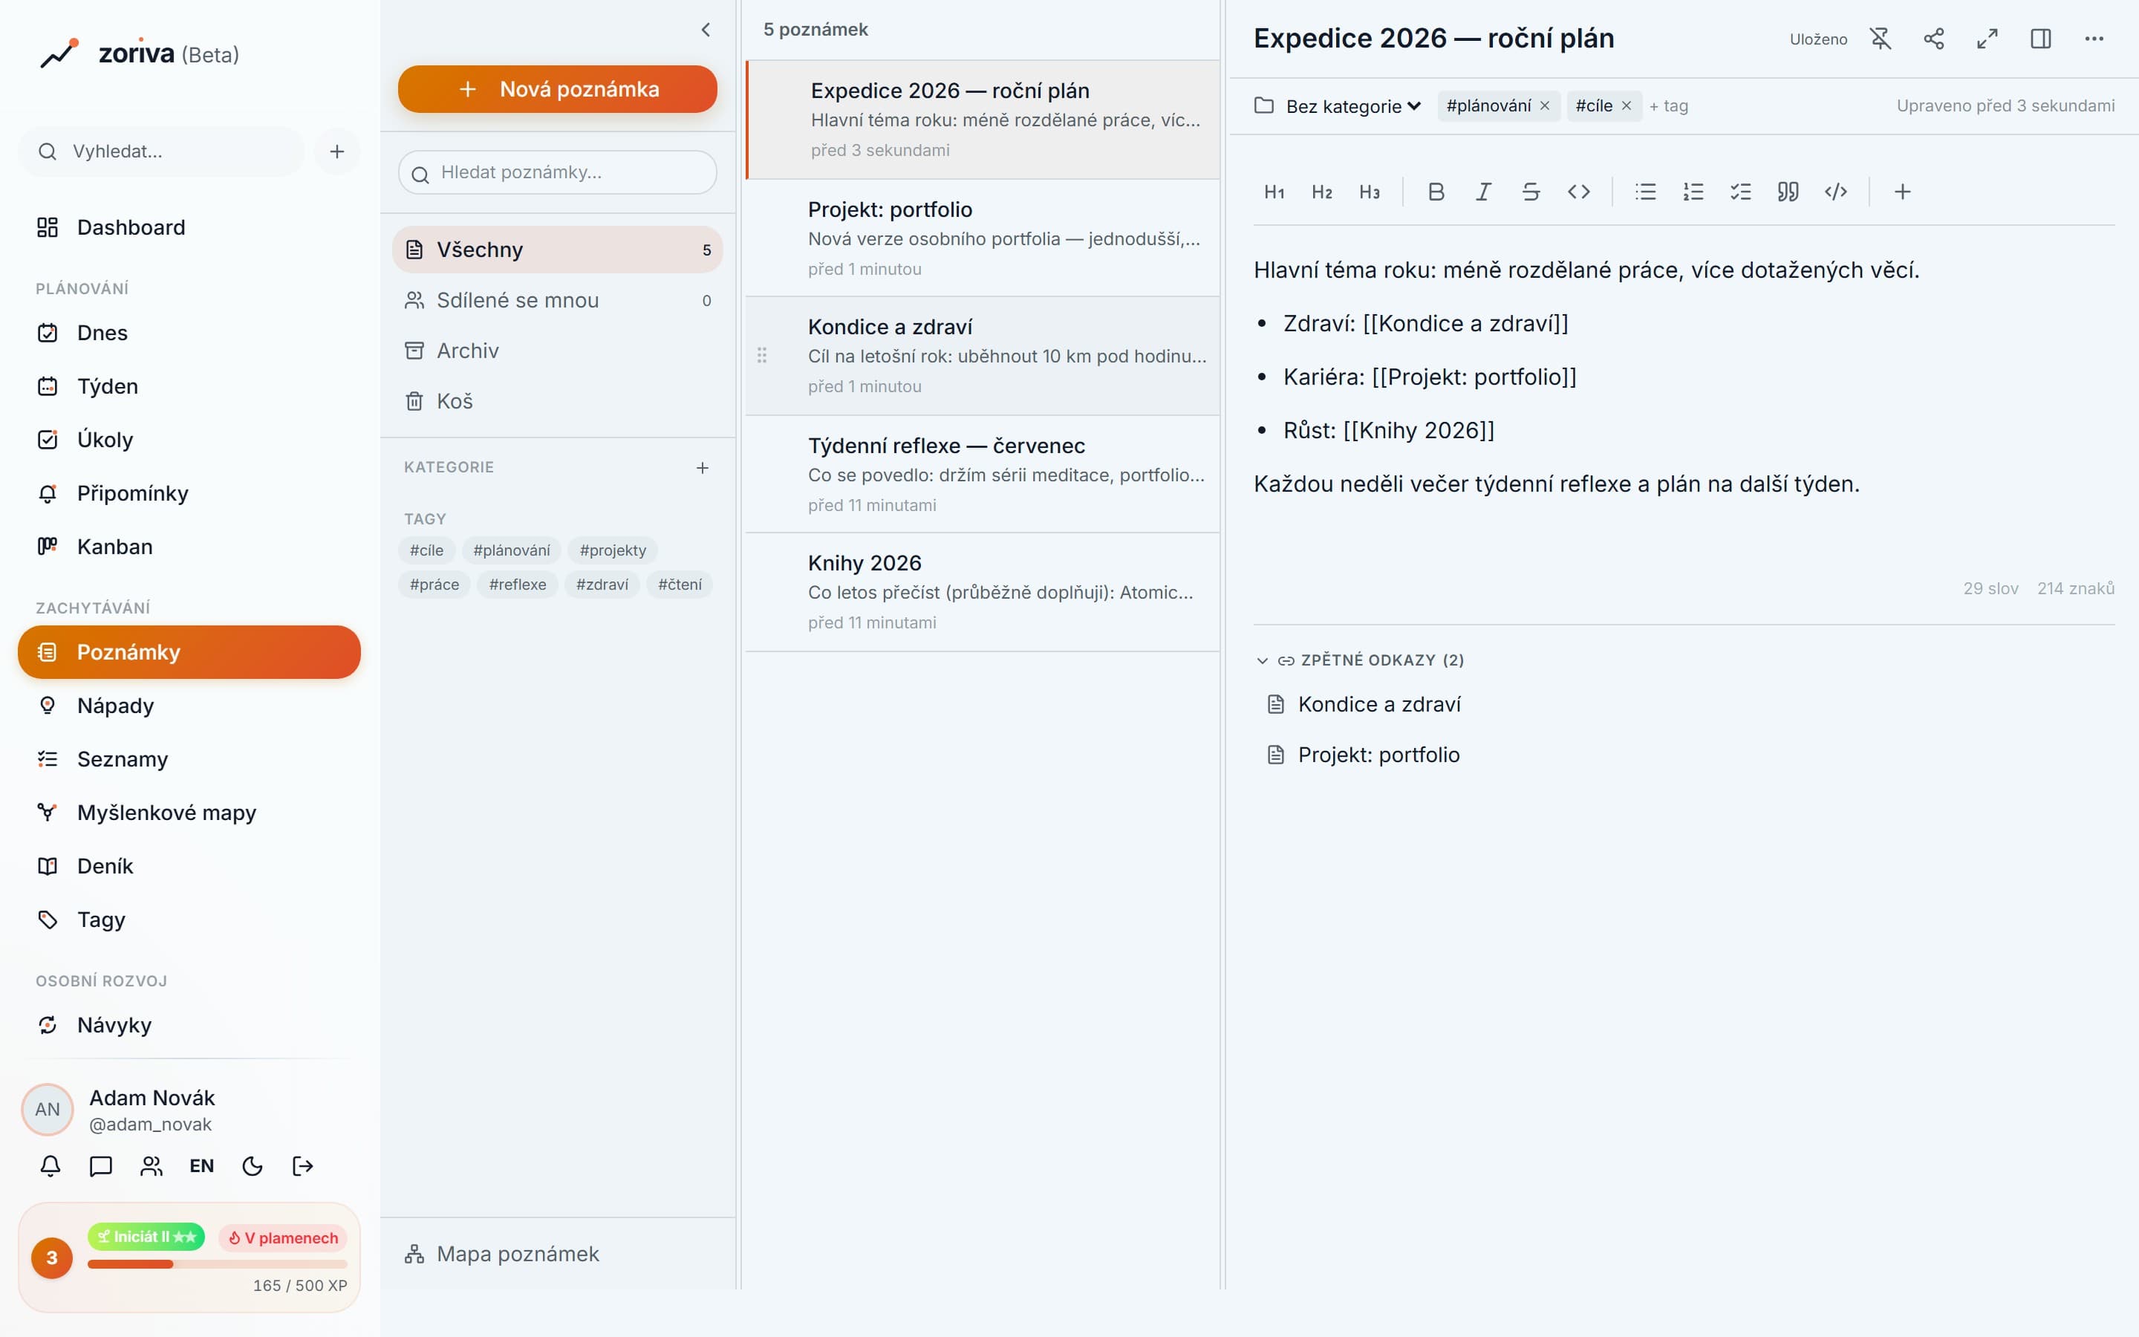Open the Týdenní reflexe — červenec note
Image resolution: width=2139 pixels, height=1337 pixels.
point(983,475)
